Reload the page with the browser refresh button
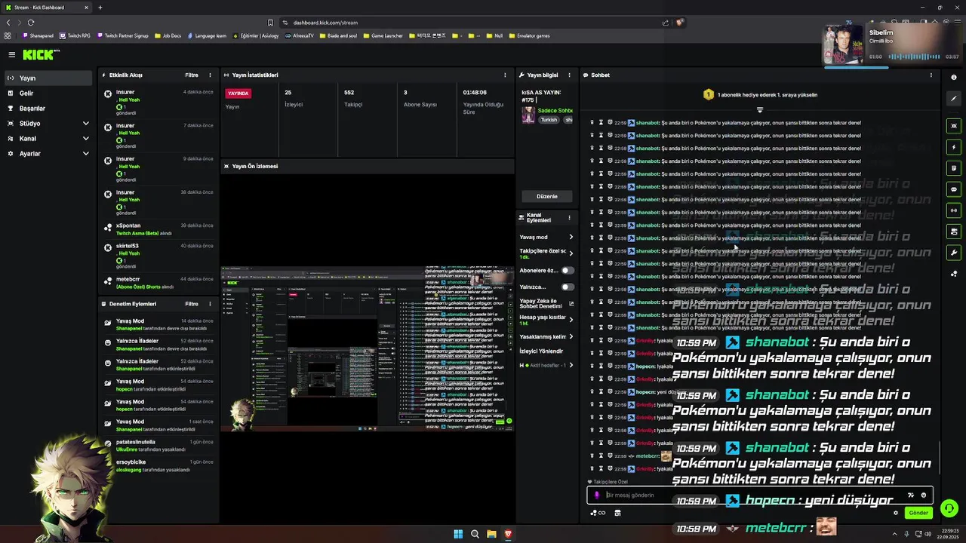Viewport: 966px width, 543px height. pyautogui.click(x=31, y=23)
